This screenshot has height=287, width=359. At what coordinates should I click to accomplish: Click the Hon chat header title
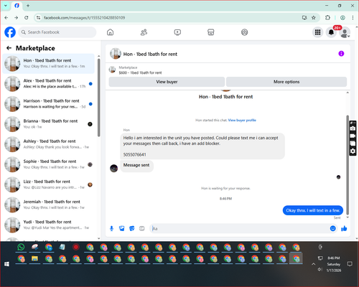point(150,54)
